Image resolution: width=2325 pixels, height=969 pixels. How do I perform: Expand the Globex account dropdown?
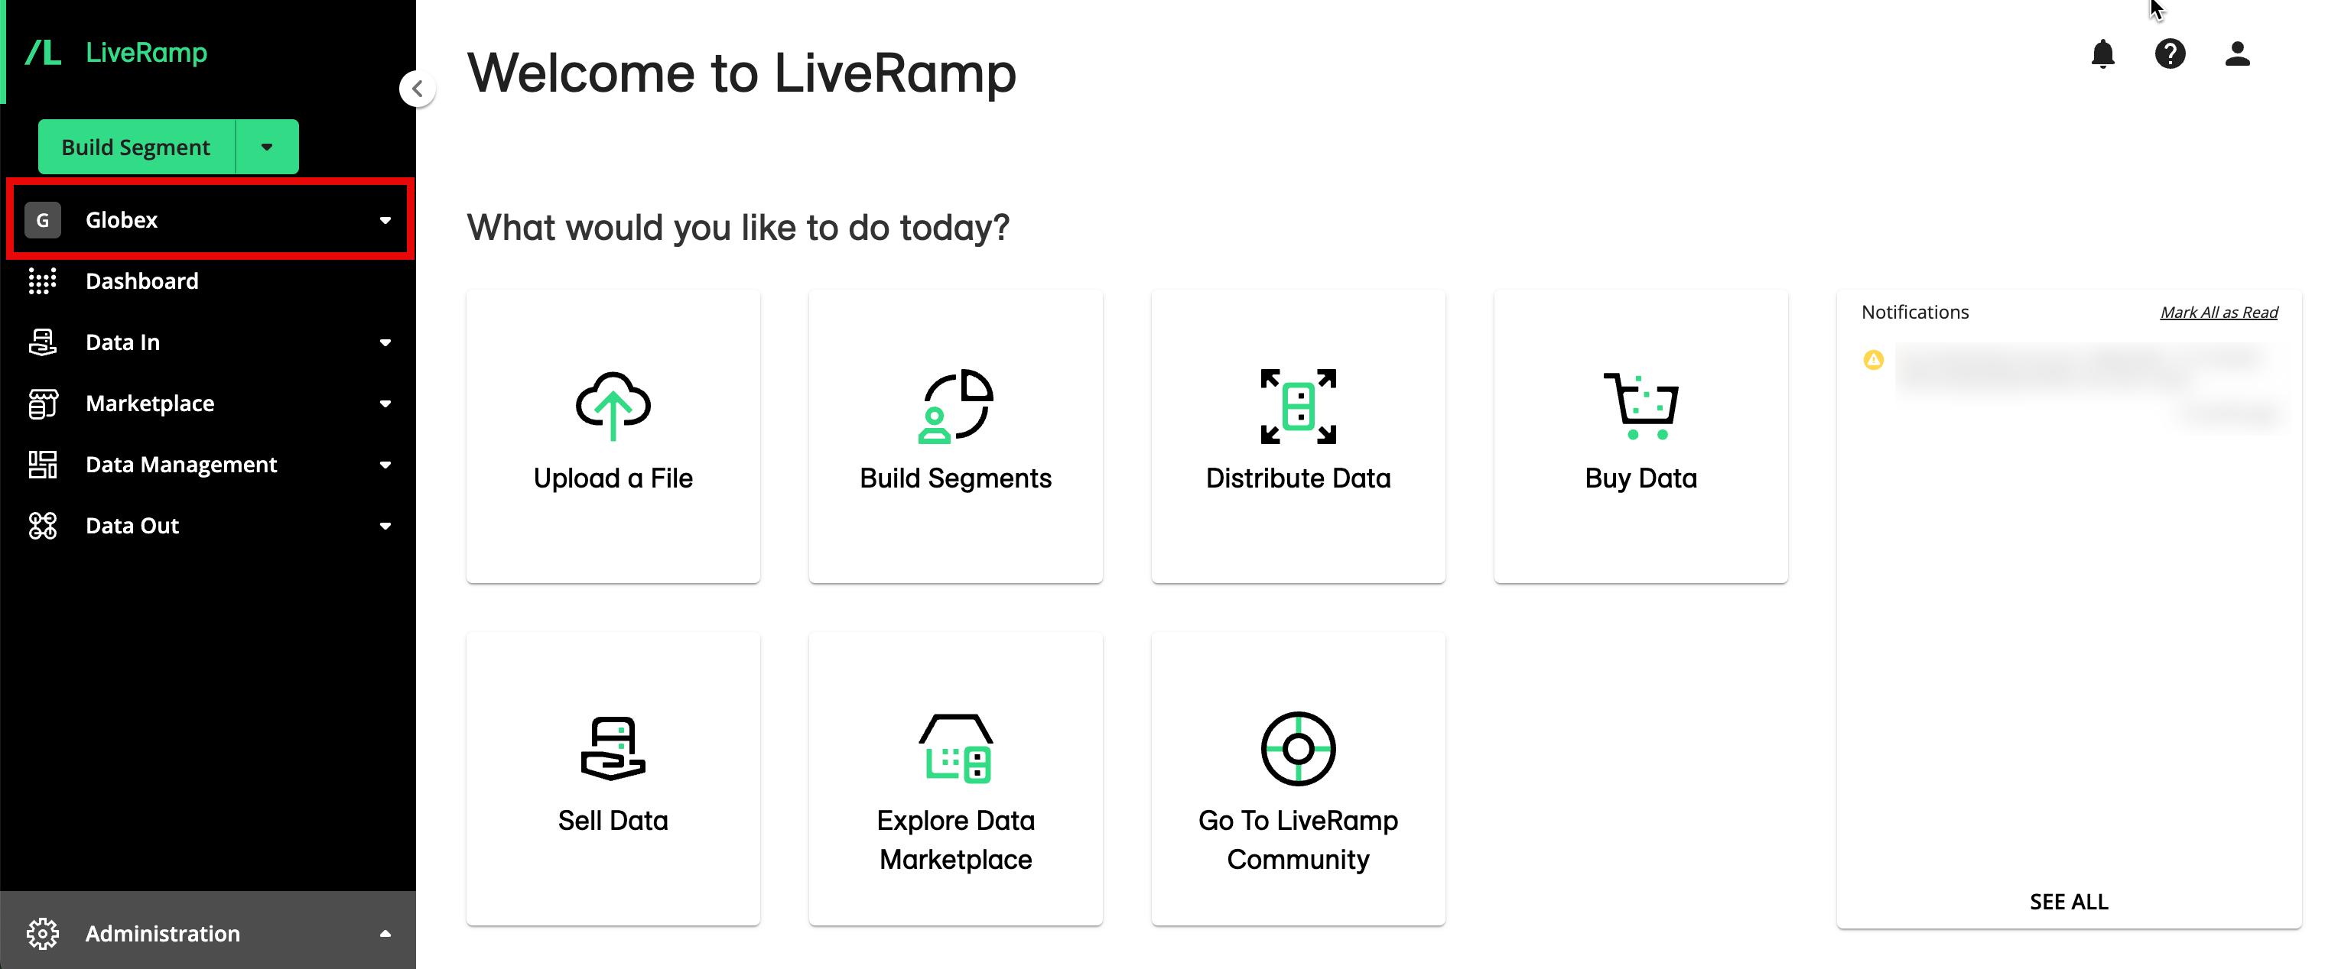(387, 219)
